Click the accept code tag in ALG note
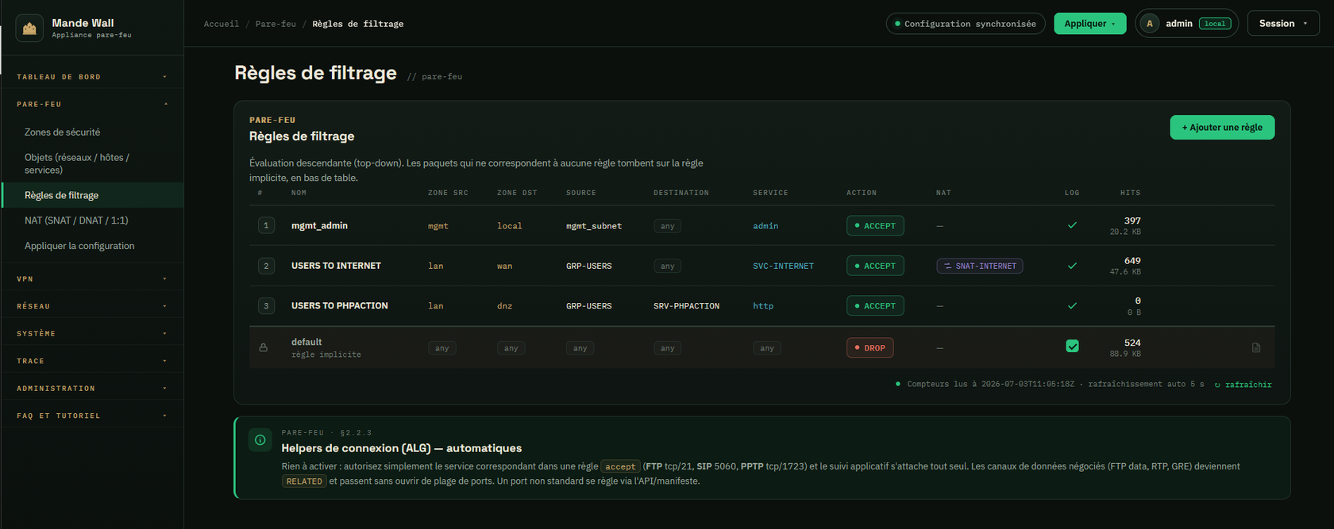This screenshot has width=1334, height=529. pos(620,466)
